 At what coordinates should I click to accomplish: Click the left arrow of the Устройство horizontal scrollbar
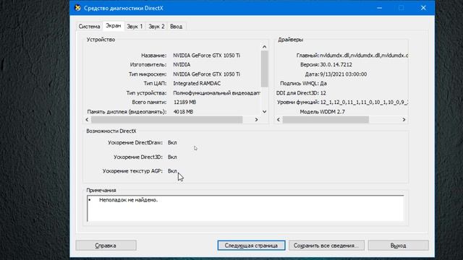coord(87,119)
